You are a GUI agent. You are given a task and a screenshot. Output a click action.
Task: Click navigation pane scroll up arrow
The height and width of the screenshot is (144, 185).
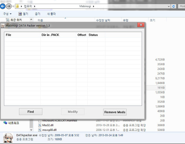[x=31, y=19]
